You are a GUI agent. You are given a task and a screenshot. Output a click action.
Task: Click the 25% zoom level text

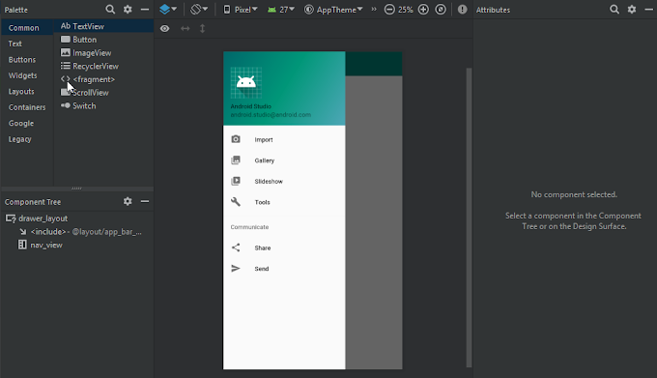tap(405, 10)
